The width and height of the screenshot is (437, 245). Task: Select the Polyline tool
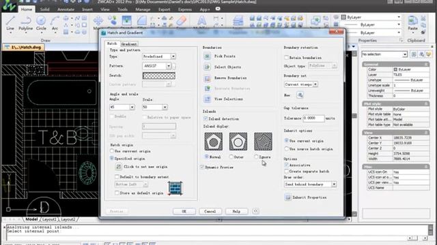(x=26, y=24)
